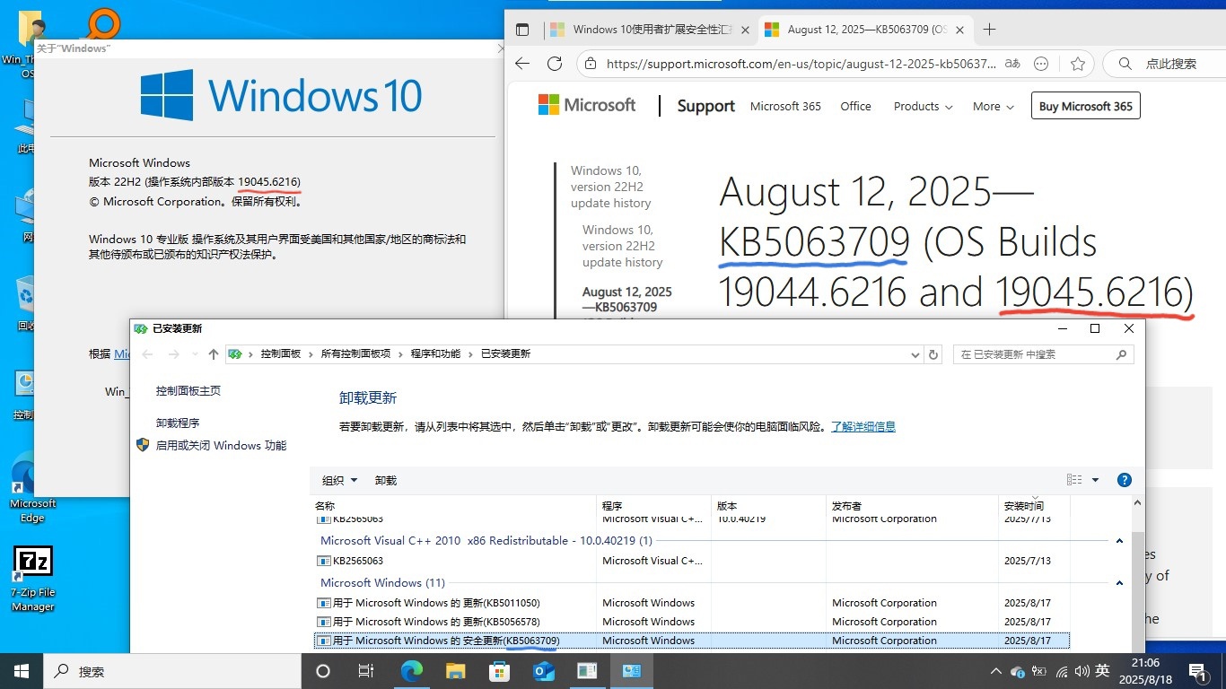
Task: Click search box in installed updates window
Action: (1043, 354)
